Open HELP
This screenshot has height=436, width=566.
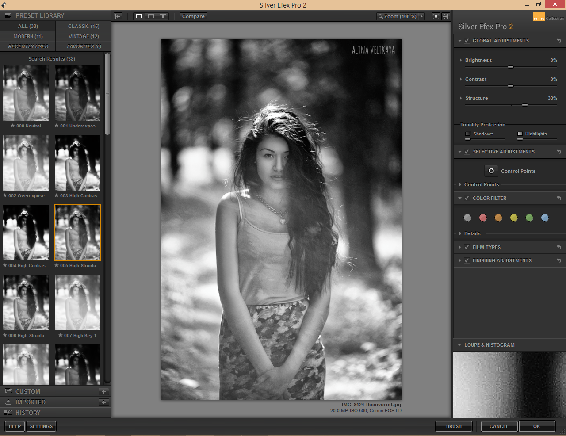click(x=15, y=426)
